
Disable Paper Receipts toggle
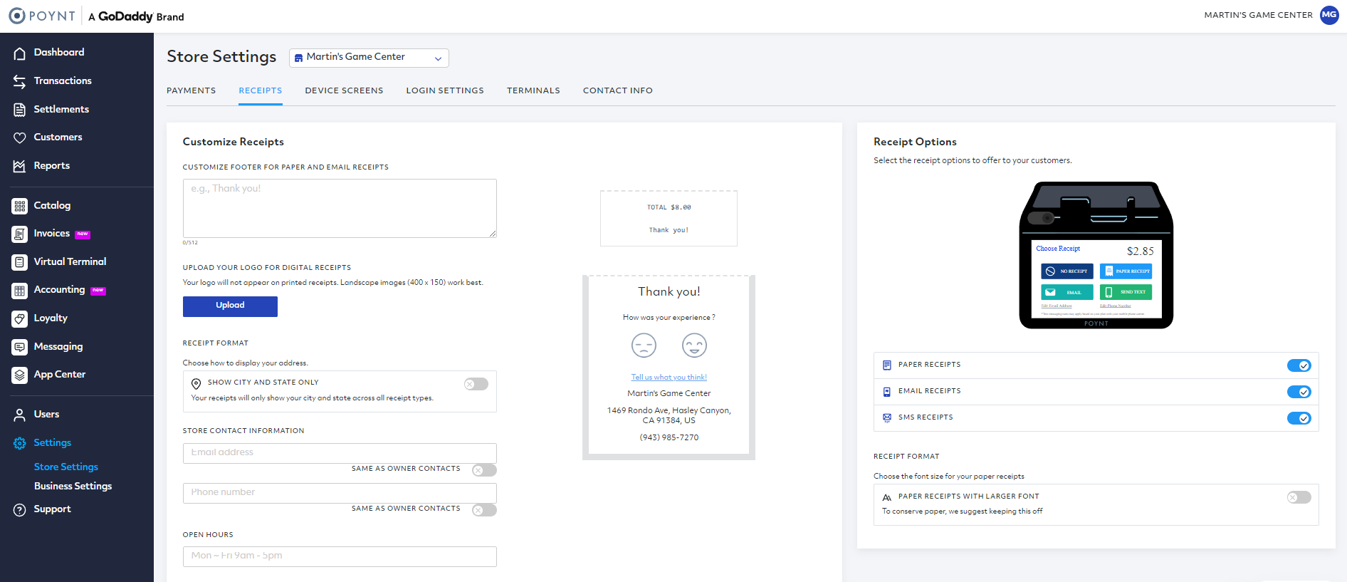(1299, 365)
